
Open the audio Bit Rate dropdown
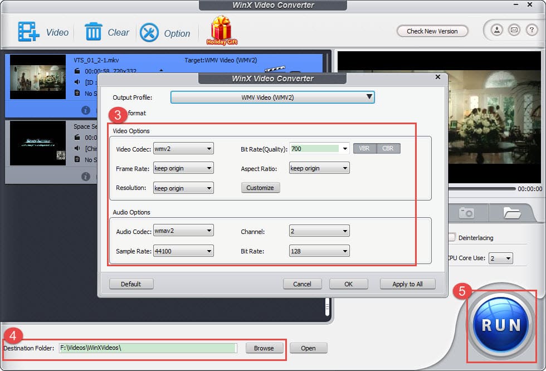click(319, 251)
